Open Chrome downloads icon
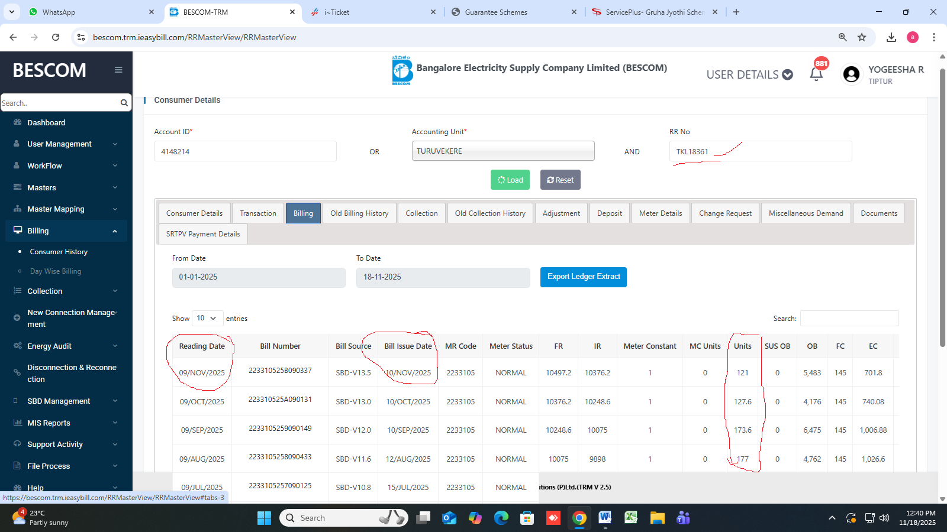The height and width of the screenshot is (532, 947). tap(891, 37)
